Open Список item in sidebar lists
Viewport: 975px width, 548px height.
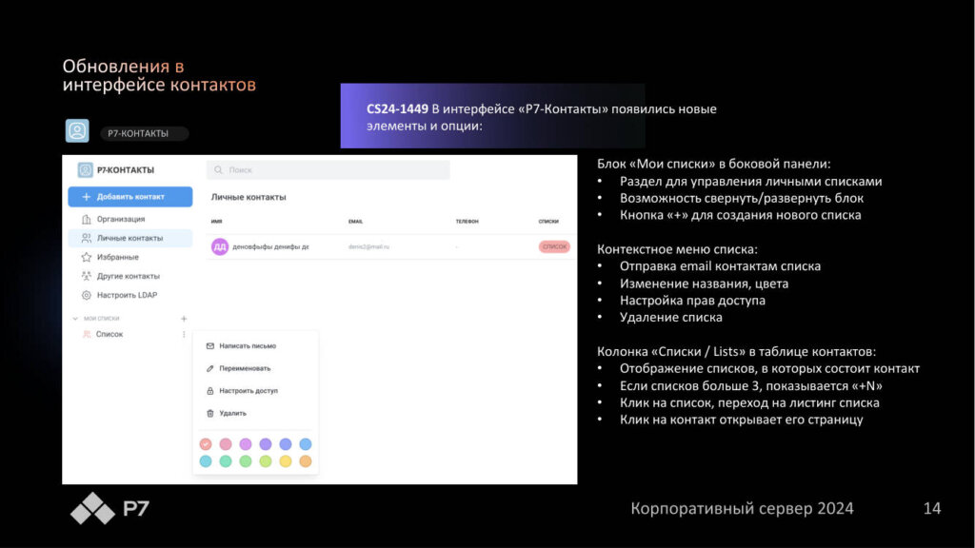pyautogui.click(x=109, y=334)
